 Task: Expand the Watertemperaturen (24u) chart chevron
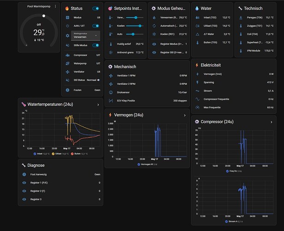98,105
